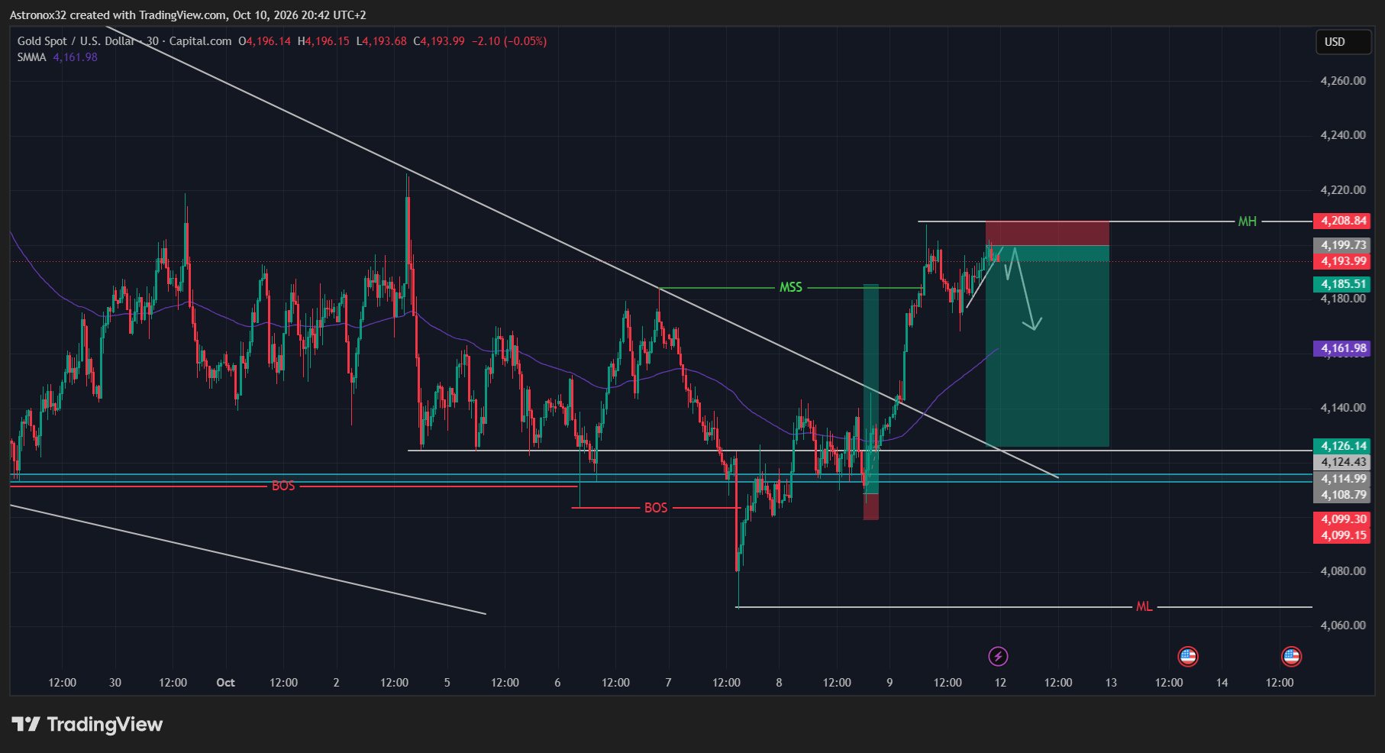Click the SMMA indicator legend
Viewport: 1385px width, 753px height.
(x=31, y=57)
